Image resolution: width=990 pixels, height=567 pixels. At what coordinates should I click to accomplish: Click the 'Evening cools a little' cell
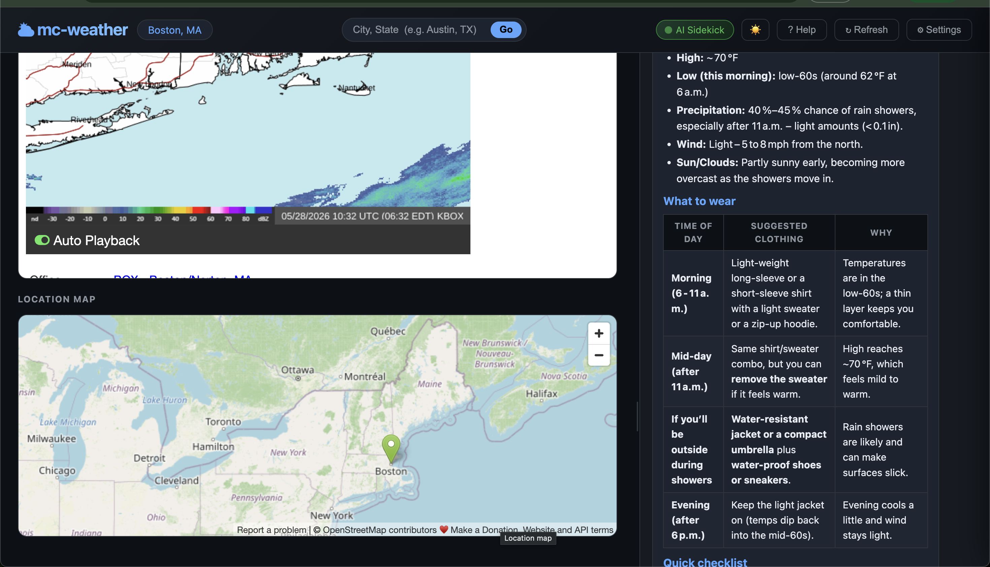(881, 520)
